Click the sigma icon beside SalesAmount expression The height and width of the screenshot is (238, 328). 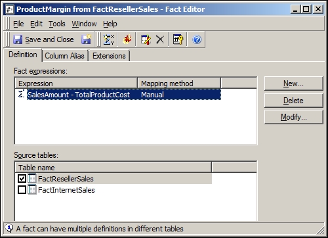[21, 94]
